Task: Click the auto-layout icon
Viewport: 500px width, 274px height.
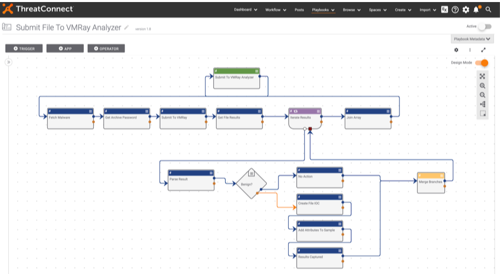Action: (x=483, y=104)
